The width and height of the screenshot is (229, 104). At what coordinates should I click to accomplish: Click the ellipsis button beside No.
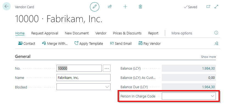[x=107, y=68]
